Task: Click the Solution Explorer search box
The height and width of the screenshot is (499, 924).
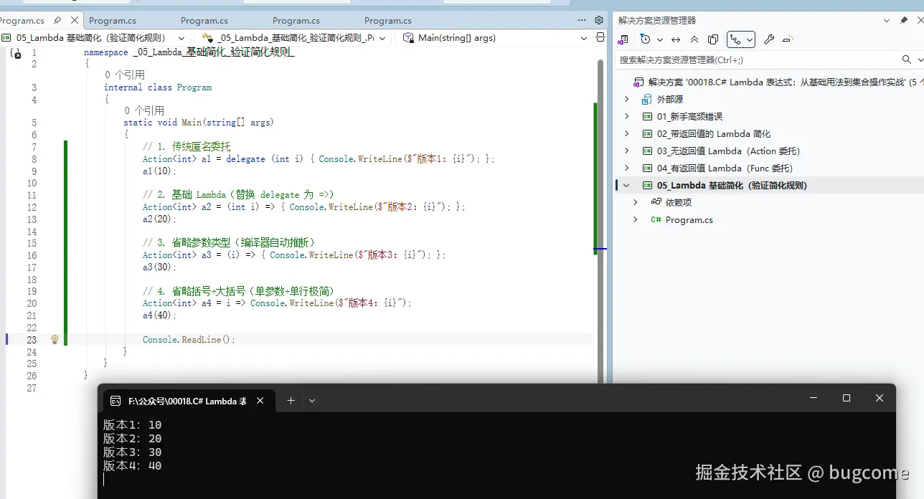Action: point(757,60)
